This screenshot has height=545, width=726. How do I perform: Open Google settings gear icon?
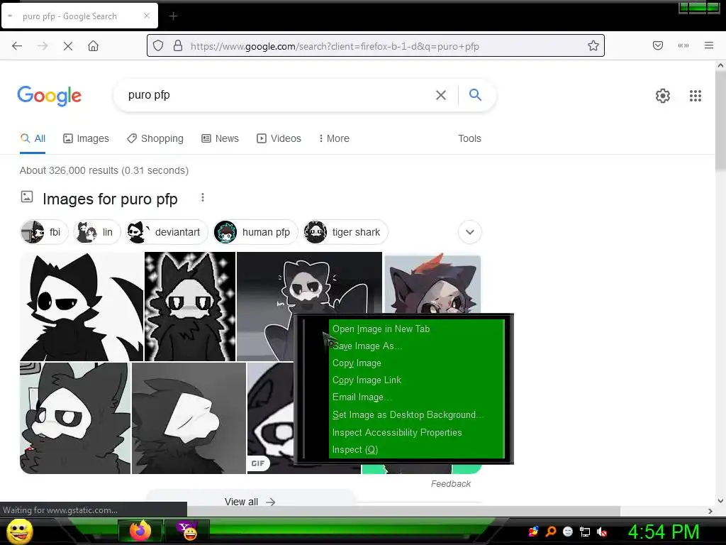click(x=663, y=96)
